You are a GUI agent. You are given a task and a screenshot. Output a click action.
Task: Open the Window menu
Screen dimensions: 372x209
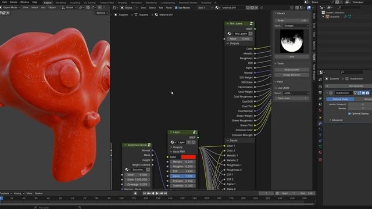(x=24, y=2)
